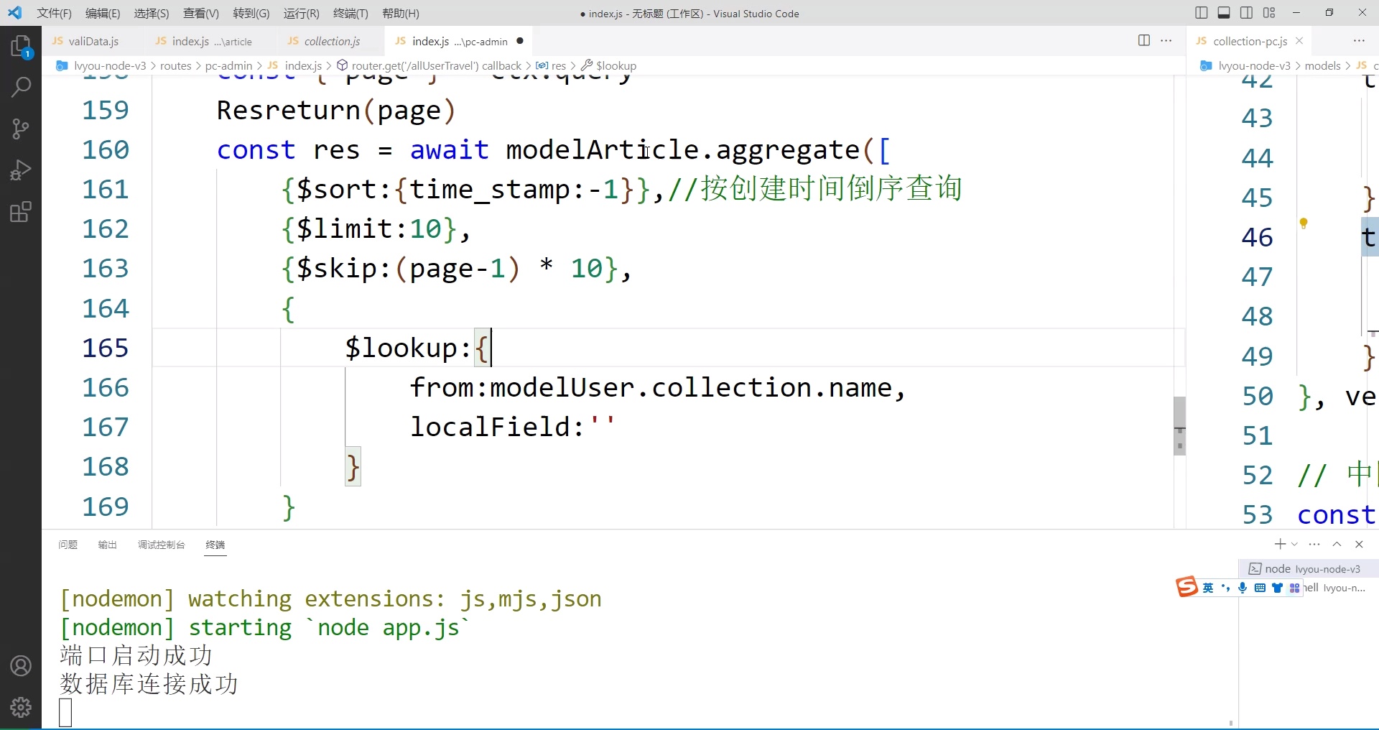Open the Manage settings gear
Screen dimensions: 1379x730
point(21,707)
